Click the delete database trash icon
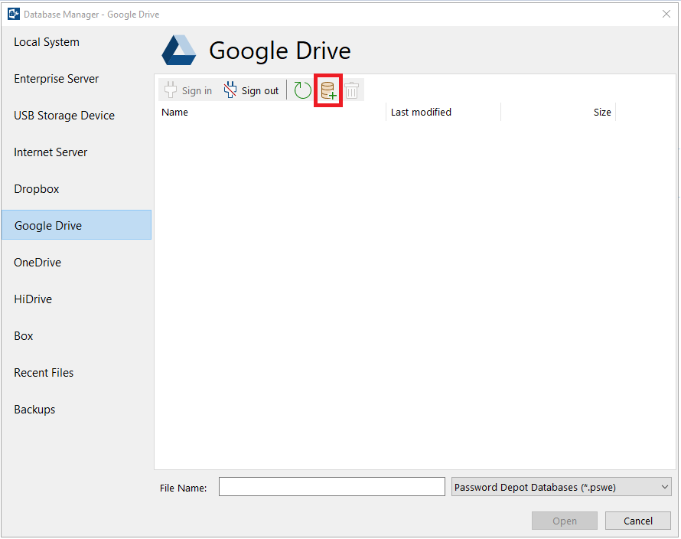 [352, 90]
